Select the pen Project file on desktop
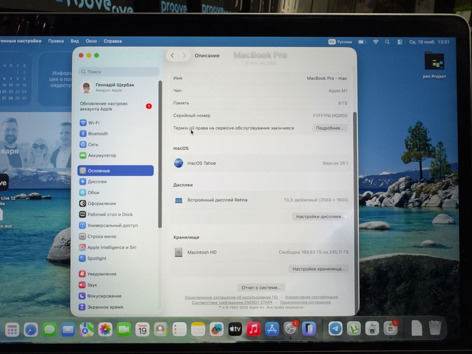 pos(434,65)
